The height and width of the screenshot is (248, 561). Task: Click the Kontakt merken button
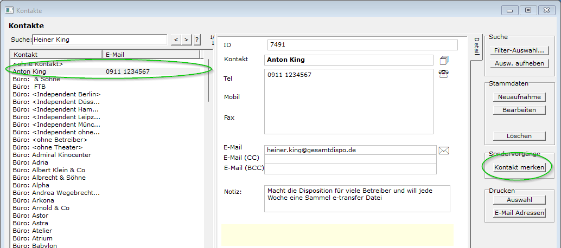(519, 168)
